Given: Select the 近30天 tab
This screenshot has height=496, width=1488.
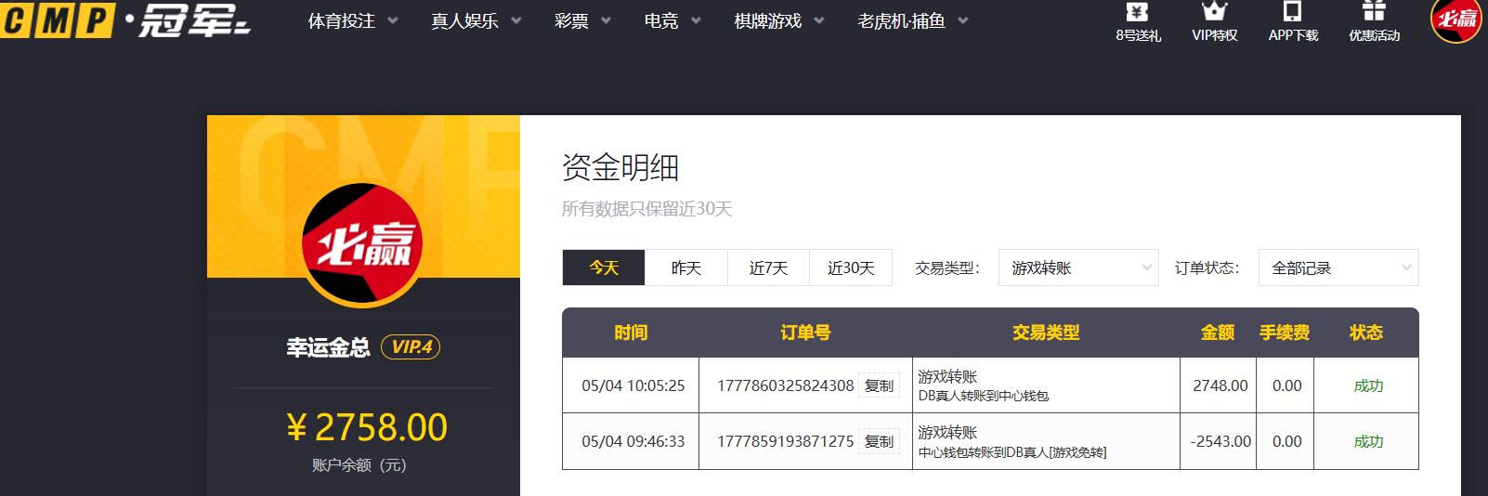Looking at the screenshot, I should click(851, 268).
